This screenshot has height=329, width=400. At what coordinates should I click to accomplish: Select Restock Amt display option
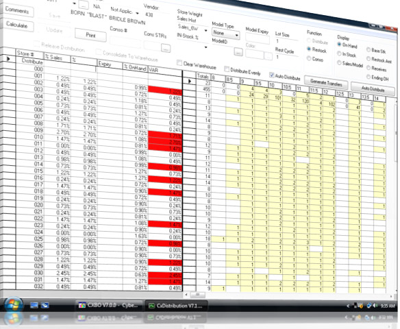point(368,59)
